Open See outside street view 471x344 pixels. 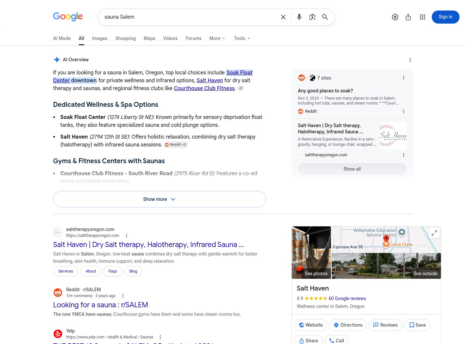(386, 266)
